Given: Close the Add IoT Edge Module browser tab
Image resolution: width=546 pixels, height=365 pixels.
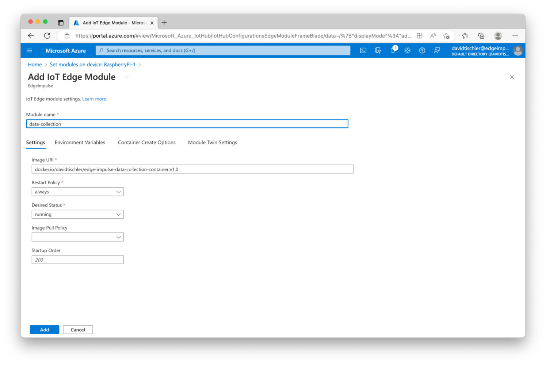Looking at the screenshot, I should (152, 23).
